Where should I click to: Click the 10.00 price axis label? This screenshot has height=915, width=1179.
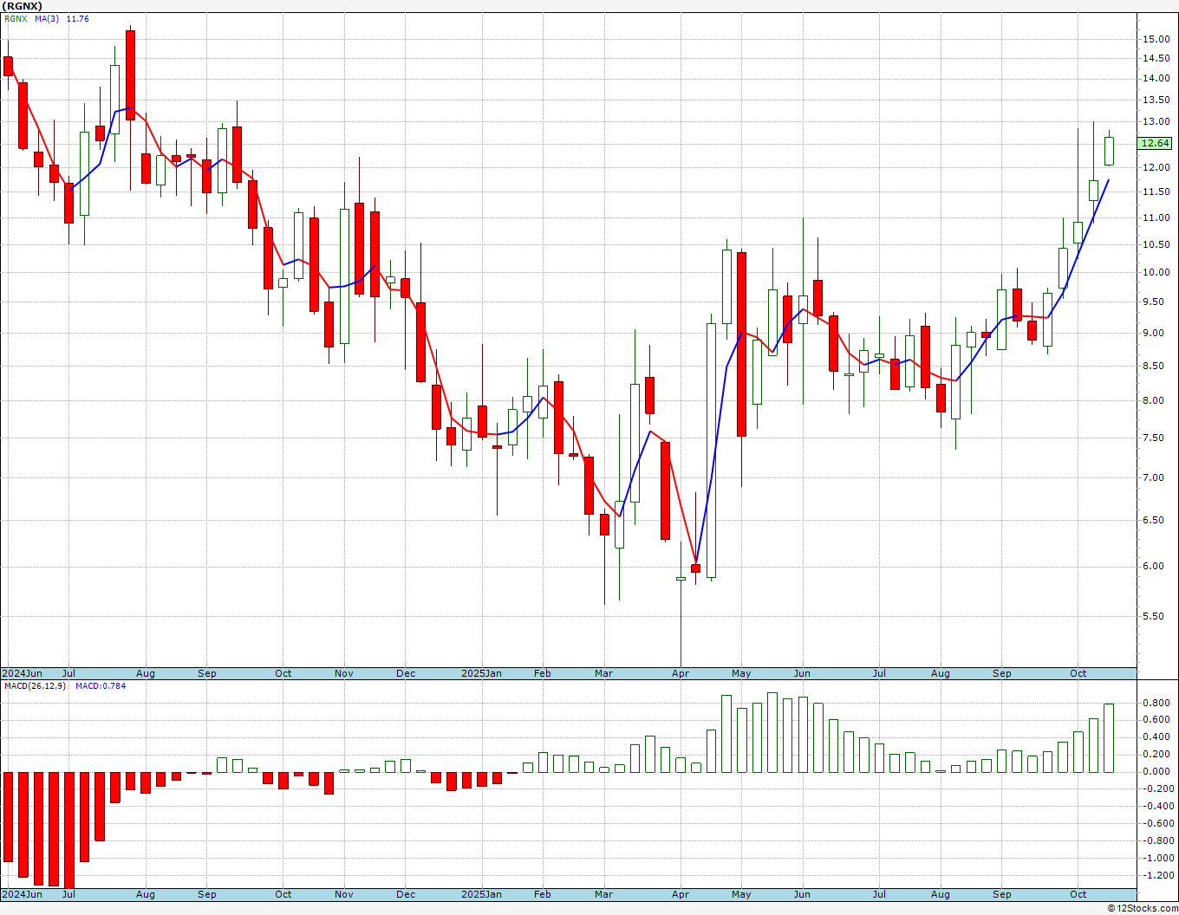point(1155,272)
